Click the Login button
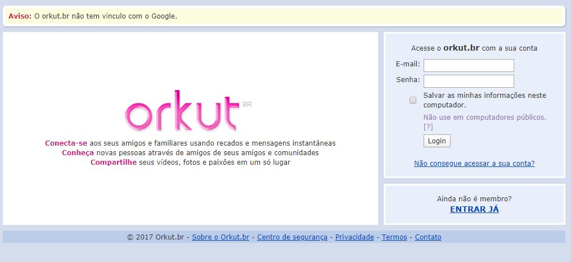Viewport: 571px width, 262px height. pos(437,141)
